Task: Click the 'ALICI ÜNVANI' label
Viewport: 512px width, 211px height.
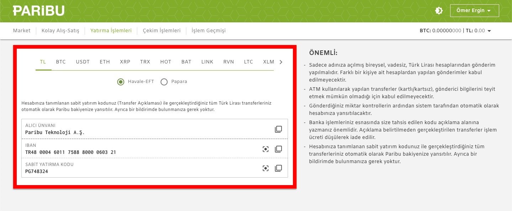Action: click(40, 126)
